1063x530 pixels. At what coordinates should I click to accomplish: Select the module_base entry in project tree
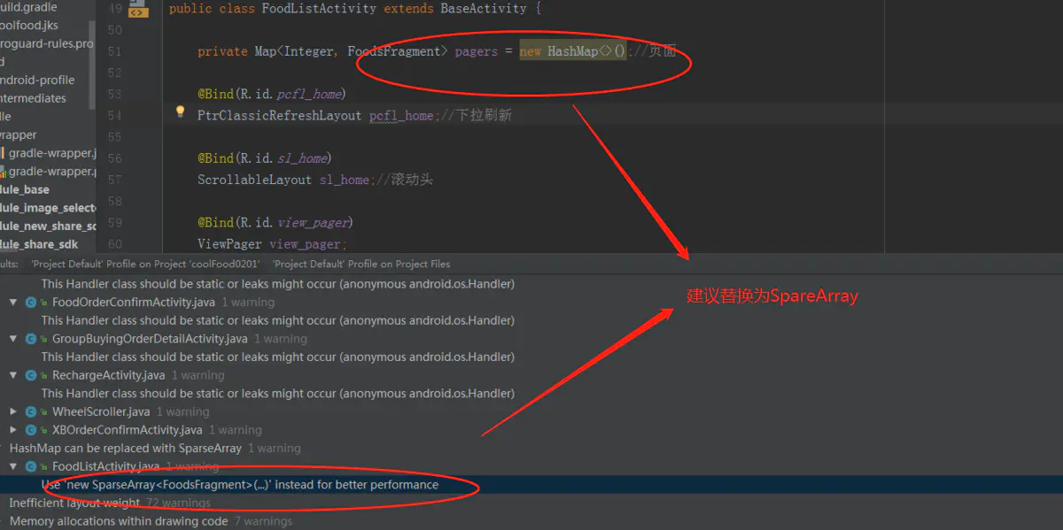(x=25, y=189)
